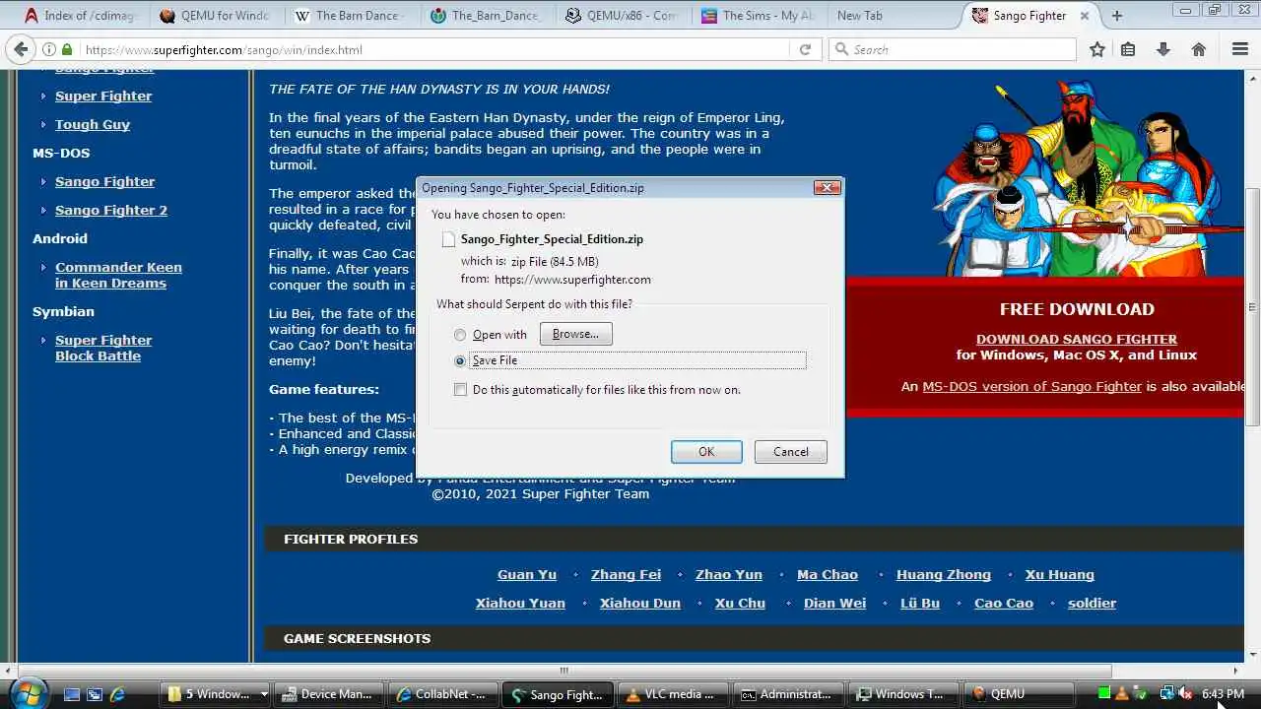Open Commander Keen in Keen Dreams link
The width and height of the screenshot is (1261, 709).
(x=118, y=275)
